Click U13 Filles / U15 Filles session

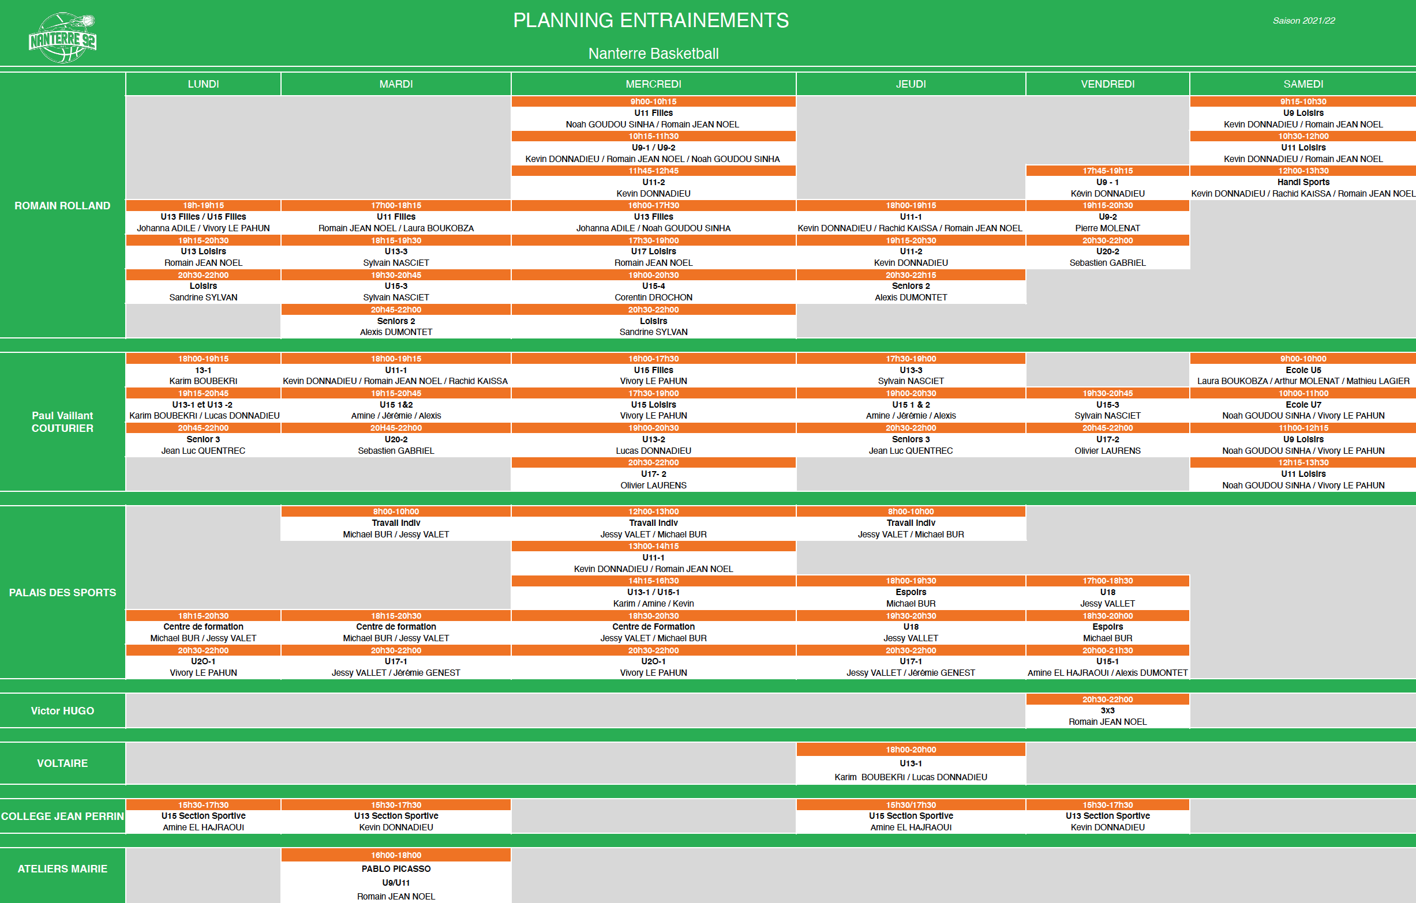[x=204, y=217]
